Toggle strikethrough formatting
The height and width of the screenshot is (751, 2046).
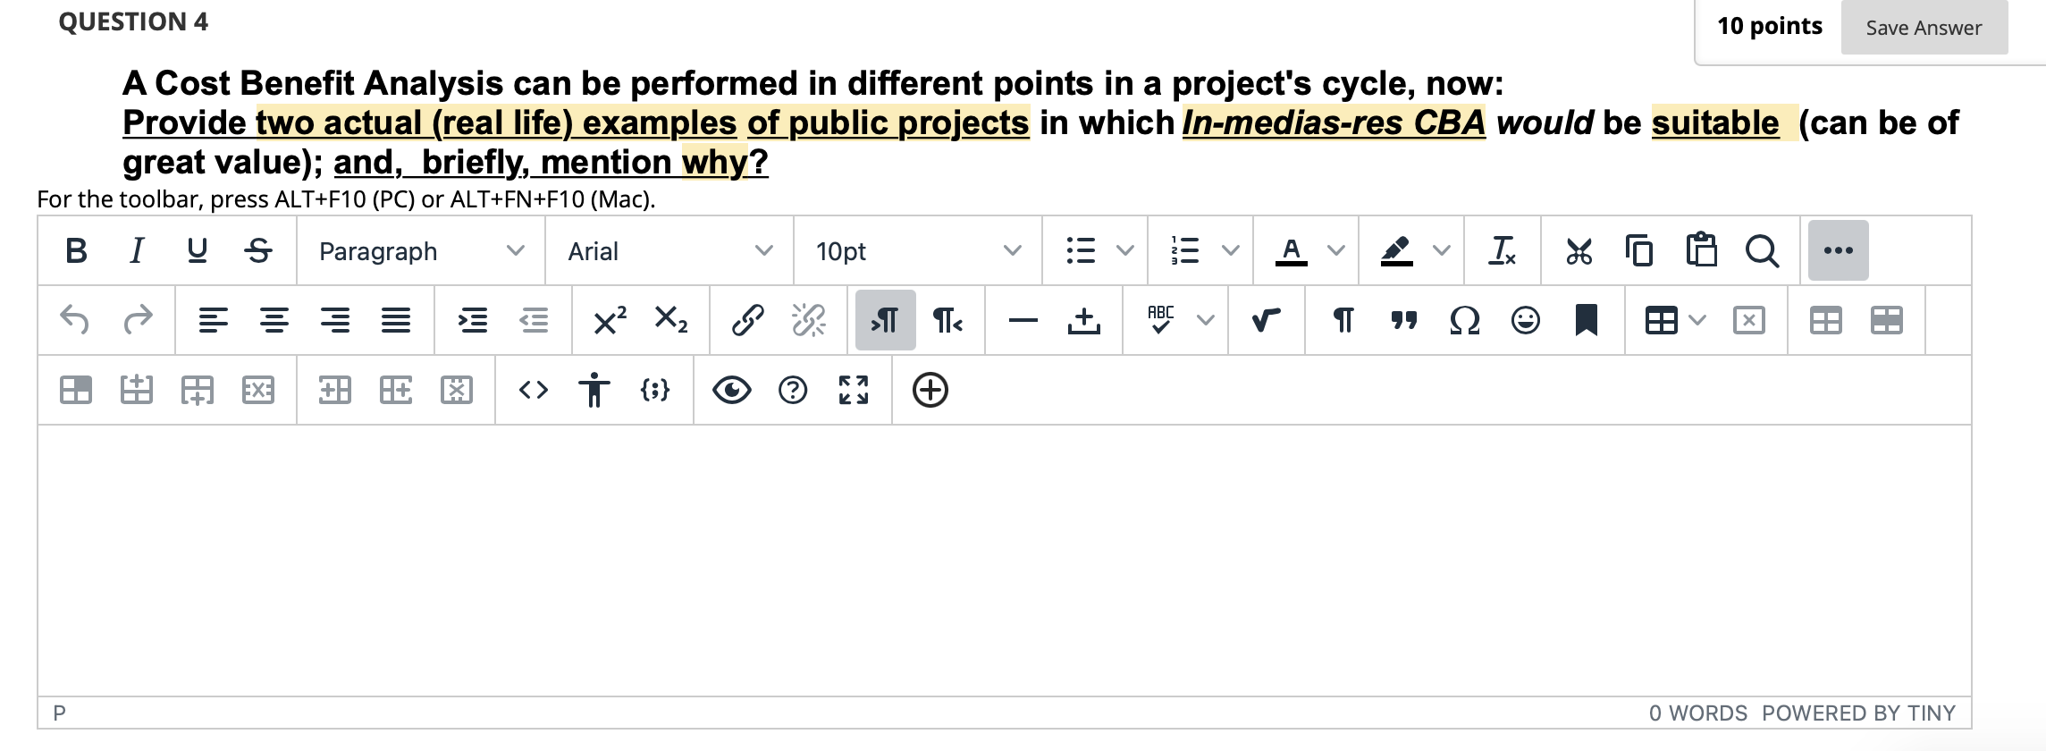258,250
